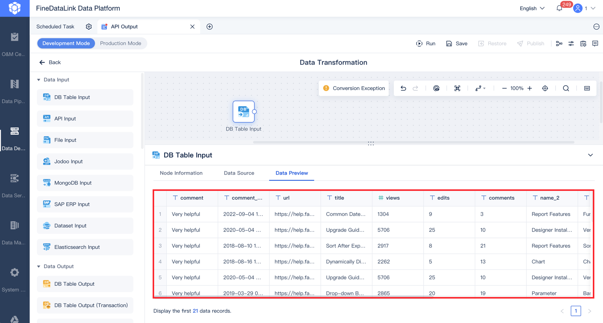603x323 pixels.
Task: Switch to Development Mode
Action: click(66, 43)
